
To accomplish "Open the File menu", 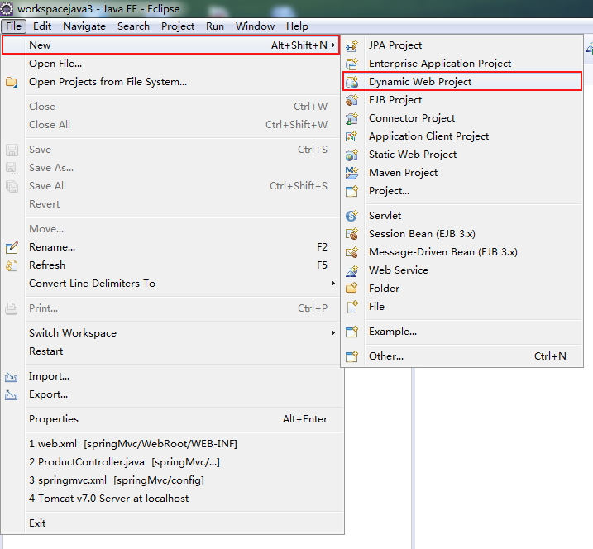I will (x=13, y=26).
